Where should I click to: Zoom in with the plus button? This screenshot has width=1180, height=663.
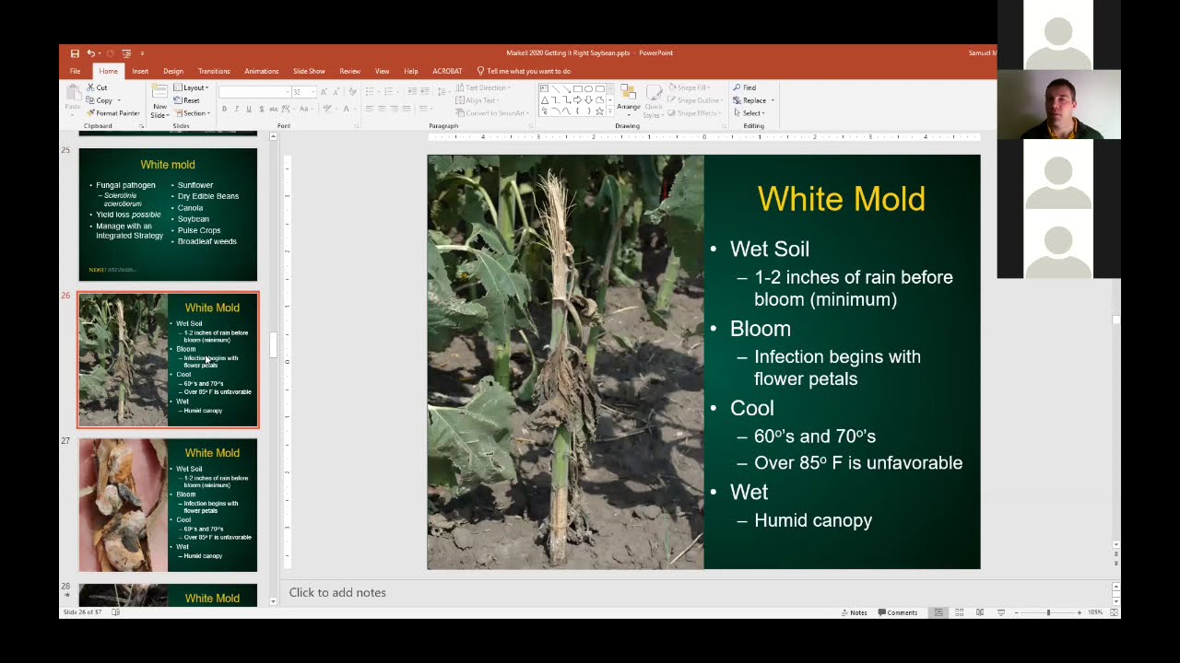pyautogui.click(x=1080, y=612)
